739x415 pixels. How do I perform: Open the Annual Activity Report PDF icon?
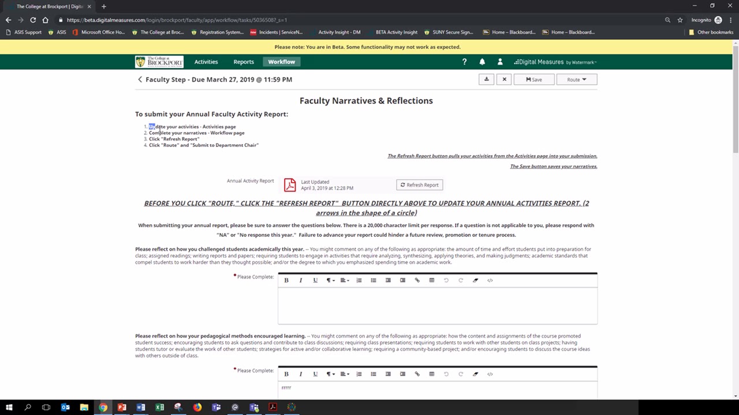(290, 184)
